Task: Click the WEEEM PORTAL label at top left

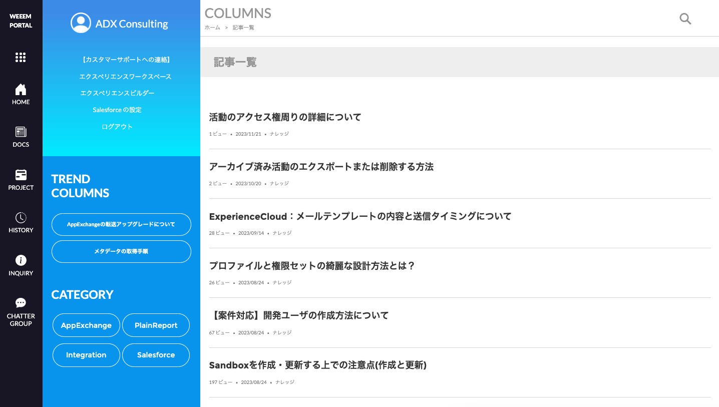Action: (21, 21)
